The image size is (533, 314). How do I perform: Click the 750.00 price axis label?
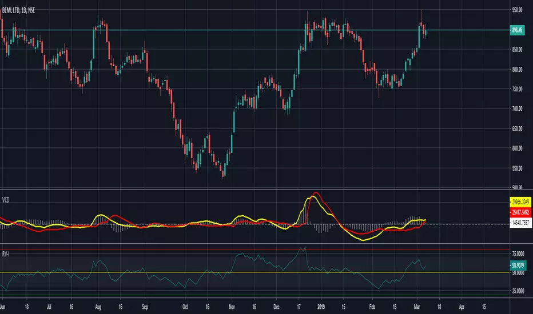coord(517,89)
